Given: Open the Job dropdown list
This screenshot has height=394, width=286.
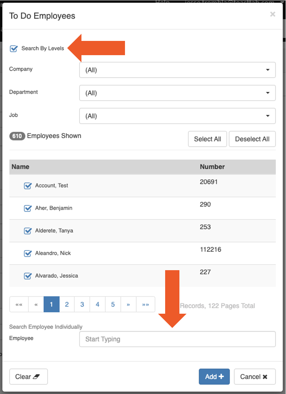Looking at the screenshot, I should [x=177, y=116].
